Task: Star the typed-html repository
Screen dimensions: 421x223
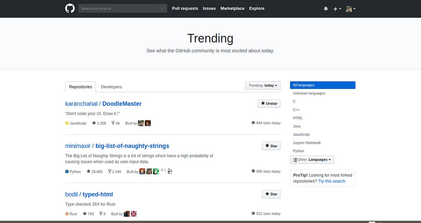Action: (271, 194)
